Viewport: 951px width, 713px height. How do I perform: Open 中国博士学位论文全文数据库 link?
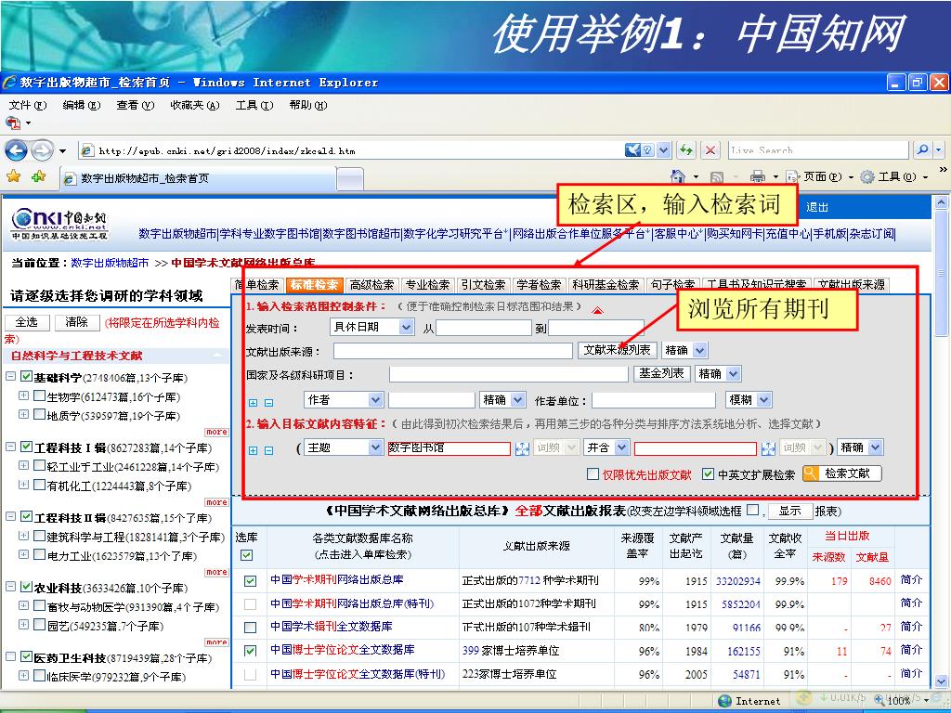pos(342,649)
